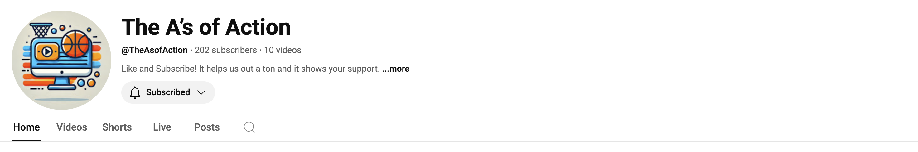Image resolution: width=918 pixels, height=152 pixels.
Task: Click the 10 videos count
Action: pos(283,50)
